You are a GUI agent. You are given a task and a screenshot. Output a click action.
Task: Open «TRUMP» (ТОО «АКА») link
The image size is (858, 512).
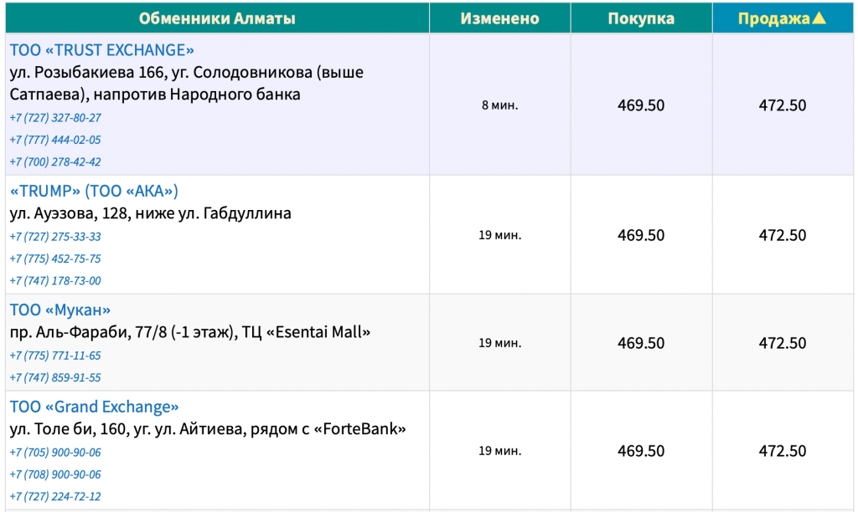(x=94, y=192)
